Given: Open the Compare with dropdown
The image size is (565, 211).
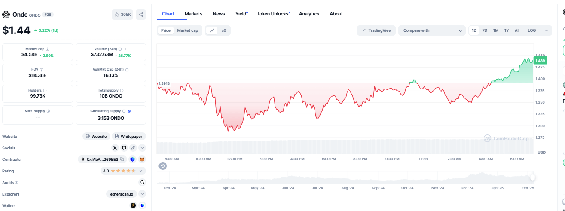Looking at the screenshot, I should click(432, 30).
